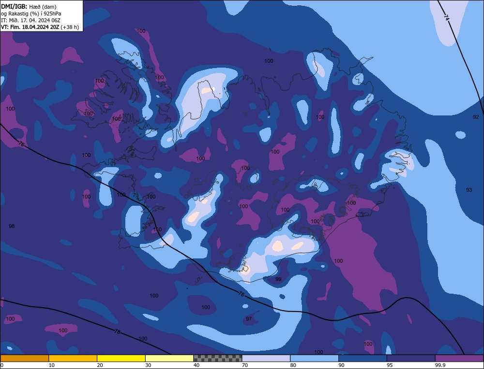Click the gray checkered 40–70 legend swatch
Viewport: 484px width, 369px height.
pos(218,358)
